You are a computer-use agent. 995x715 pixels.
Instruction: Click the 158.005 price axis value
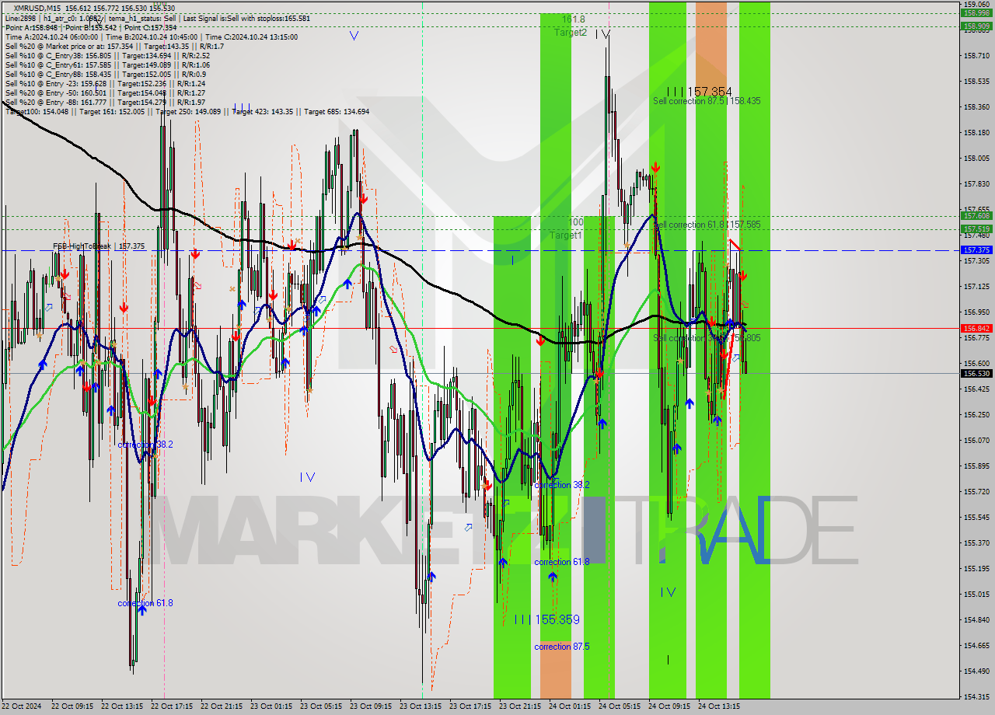[976, 158]
